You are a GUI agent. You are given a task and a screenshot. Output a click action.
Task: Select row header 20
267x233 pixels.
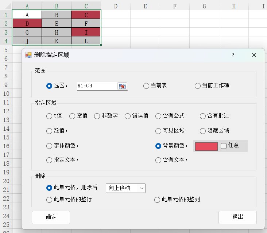(x=6, y=181)
